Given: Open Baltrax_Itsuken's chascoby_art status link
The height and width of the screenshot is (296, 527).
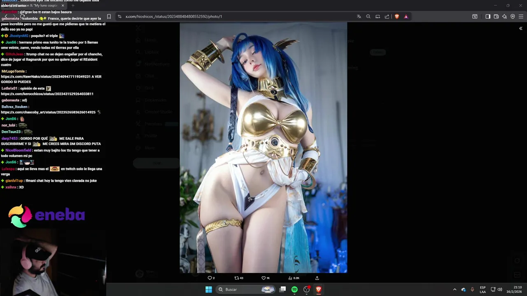Looking at the screenshot, I should click(48, 112).
